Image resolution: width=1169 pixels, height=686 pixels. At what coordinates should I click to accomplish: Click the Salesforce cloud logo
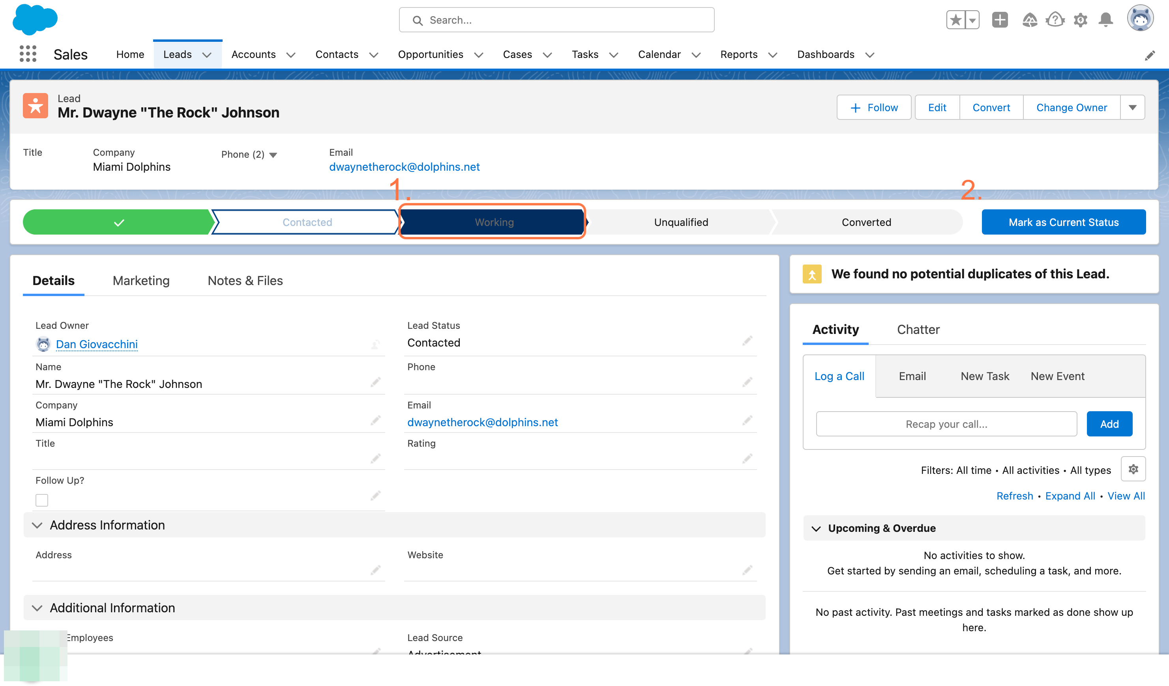(x=35, y=19)
